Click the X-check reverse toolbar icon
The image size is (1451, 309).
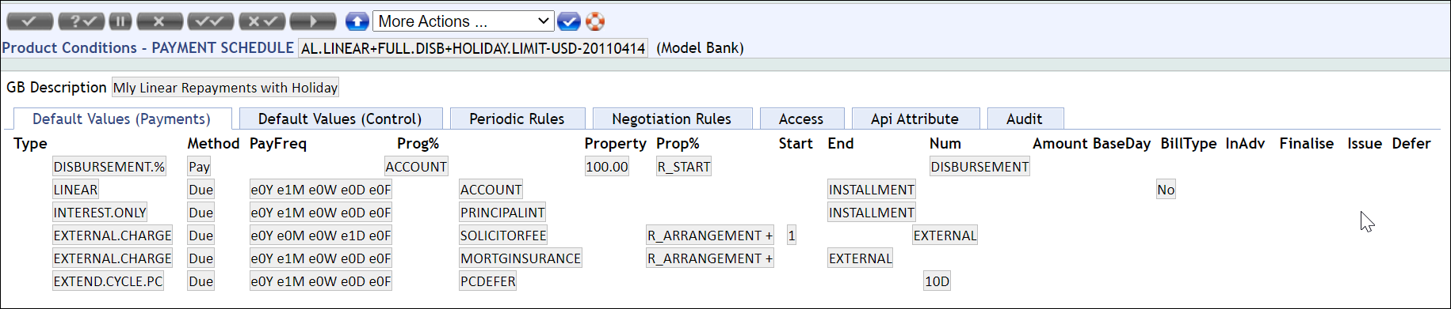pyautogui.click(x=262, y=21)
